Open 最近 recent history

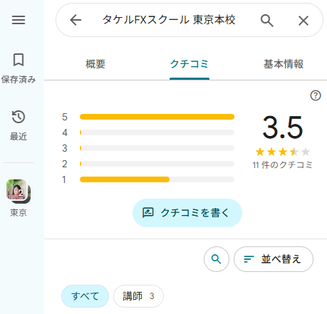[19, 125]
